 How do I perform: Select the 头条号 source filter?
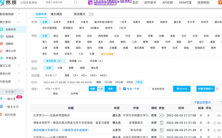coord(57,22)
